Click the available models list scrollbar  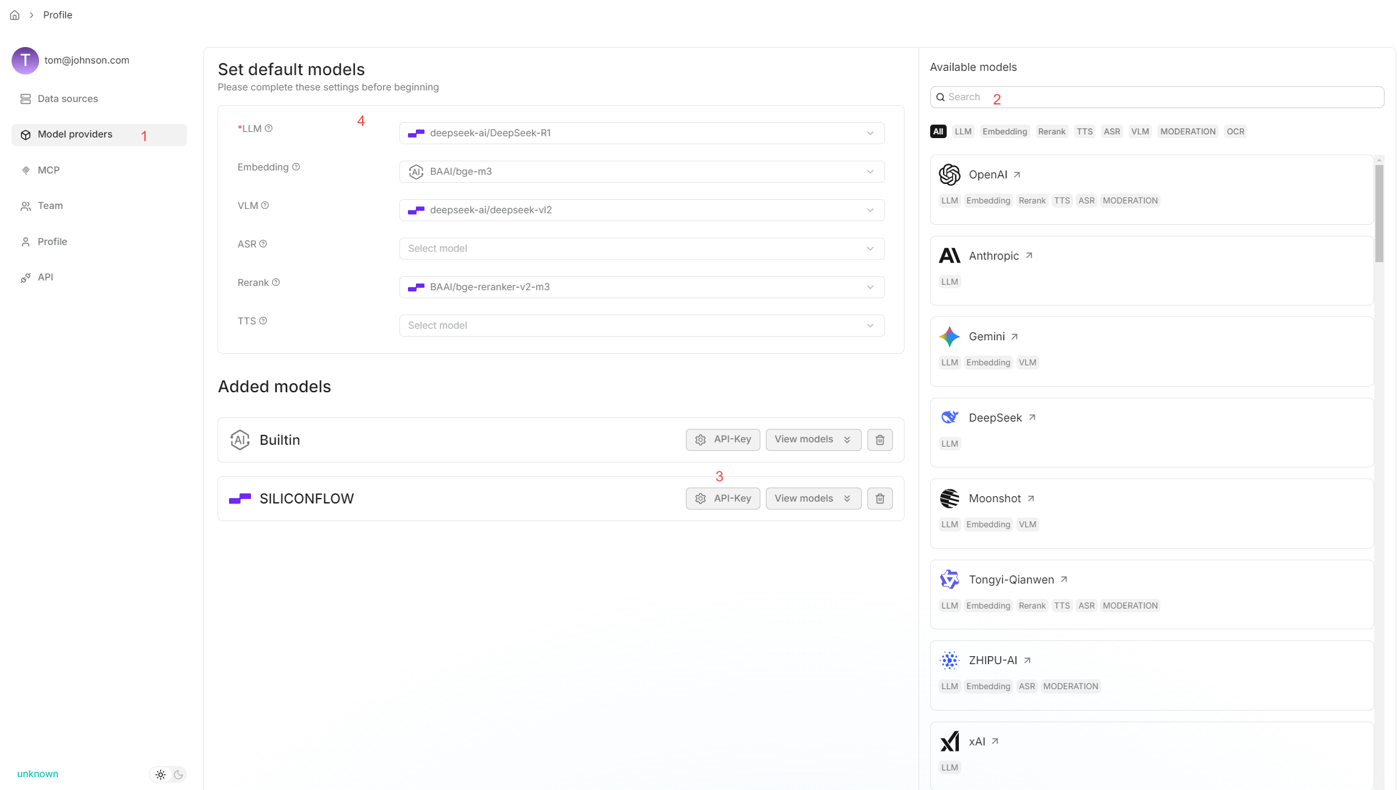pos(1379,213)
